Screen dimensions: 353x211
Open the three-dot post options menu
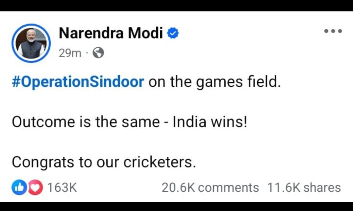333,31
